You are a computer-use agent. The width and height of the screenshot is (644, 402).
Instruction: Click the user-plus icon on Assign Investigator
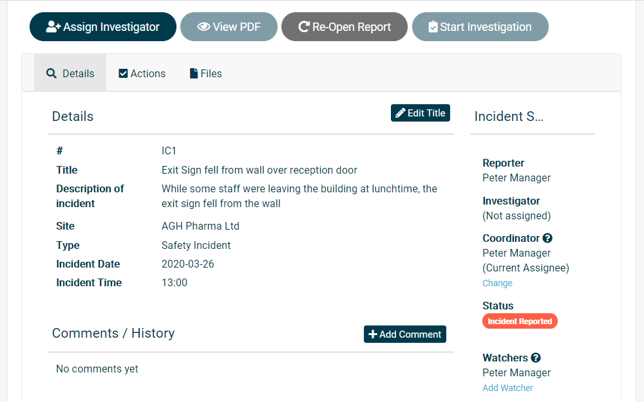coord(53,26)
